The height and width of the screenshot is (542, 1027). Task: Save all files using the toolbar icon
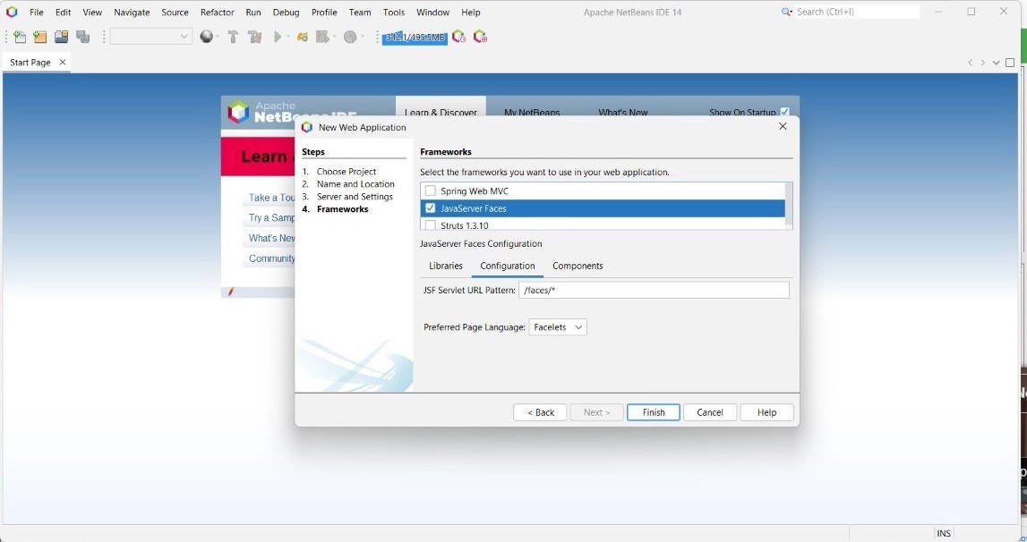coord(82,37)
